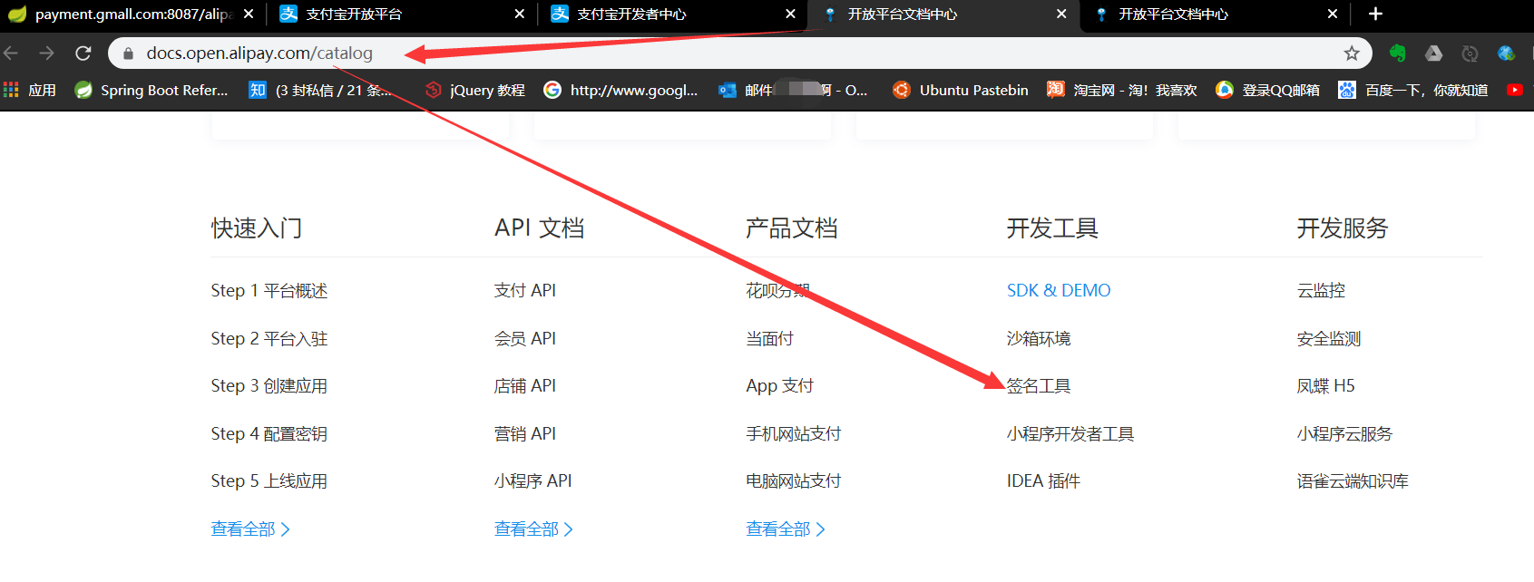This screenshot has width=1534, height=582.
Task: Open the 小程序开发者工具 link
Action: coord(1070,434)
